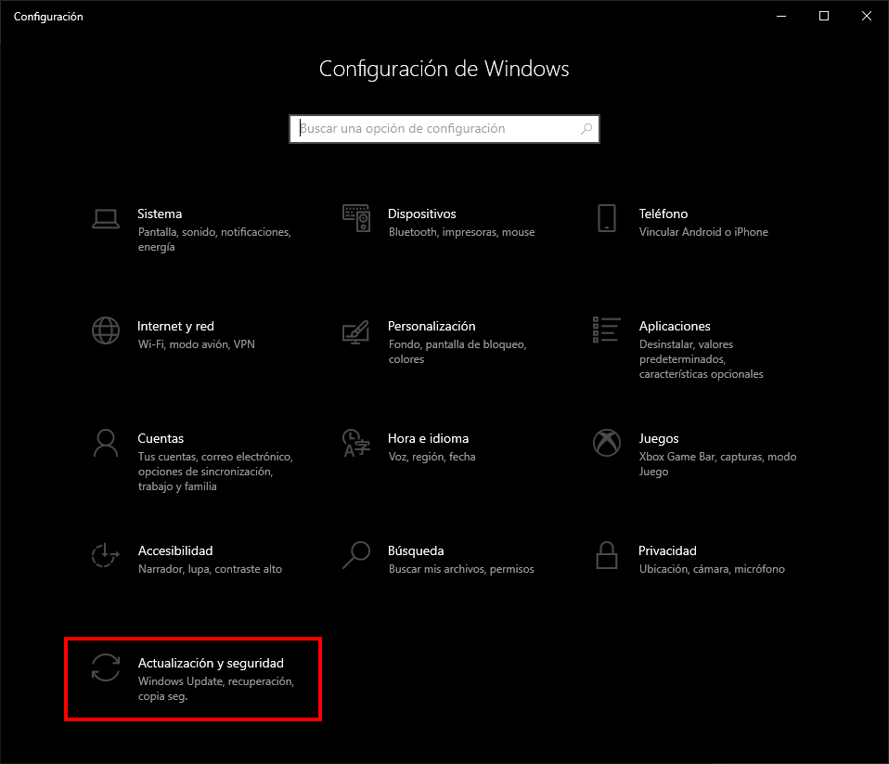The height and width of the screenshot is (764, 889).
Task: Click the Teléfono phone icon
Action: point(606,219)
